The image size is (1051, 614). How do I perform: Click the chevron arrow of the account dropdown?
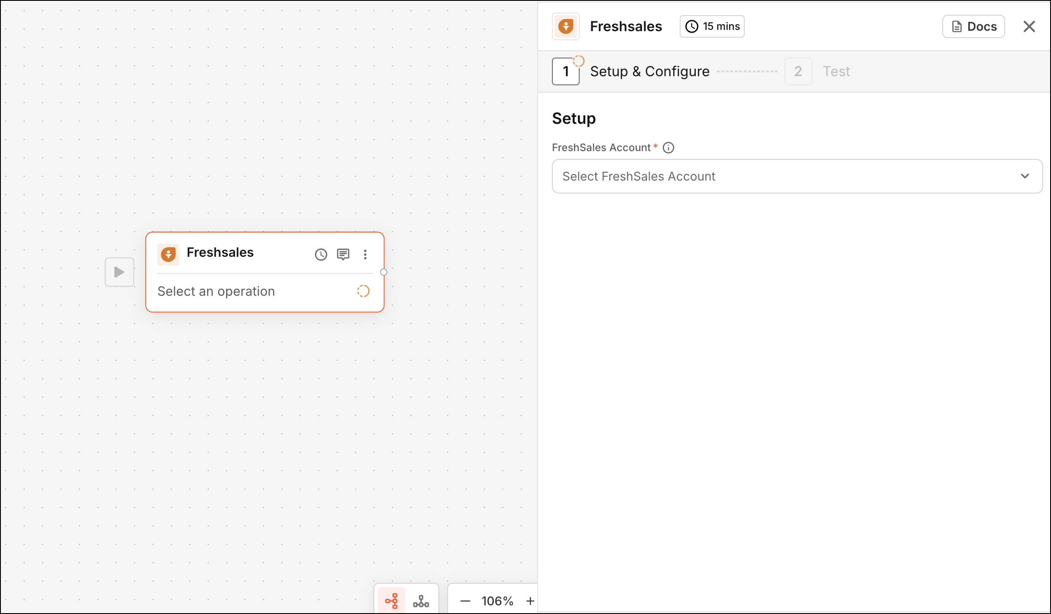1025,176
